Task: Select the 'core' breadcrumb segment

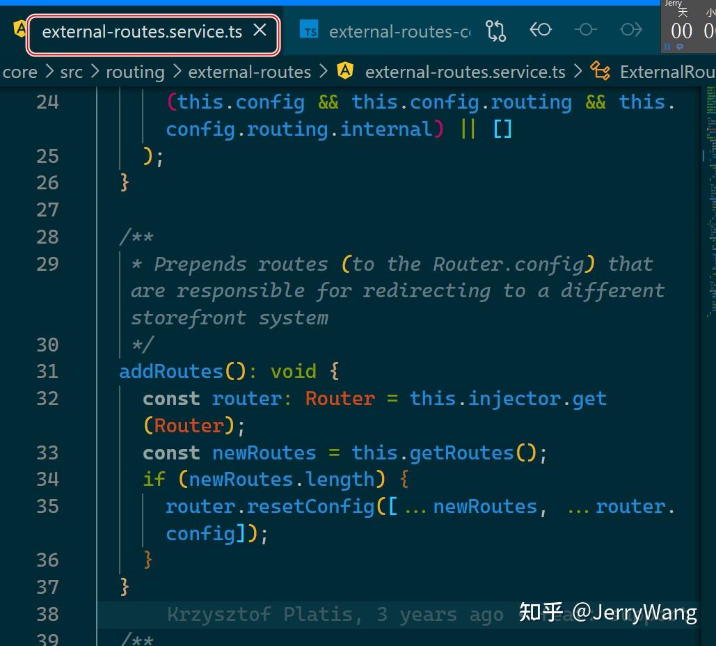Action: point(20,72)
